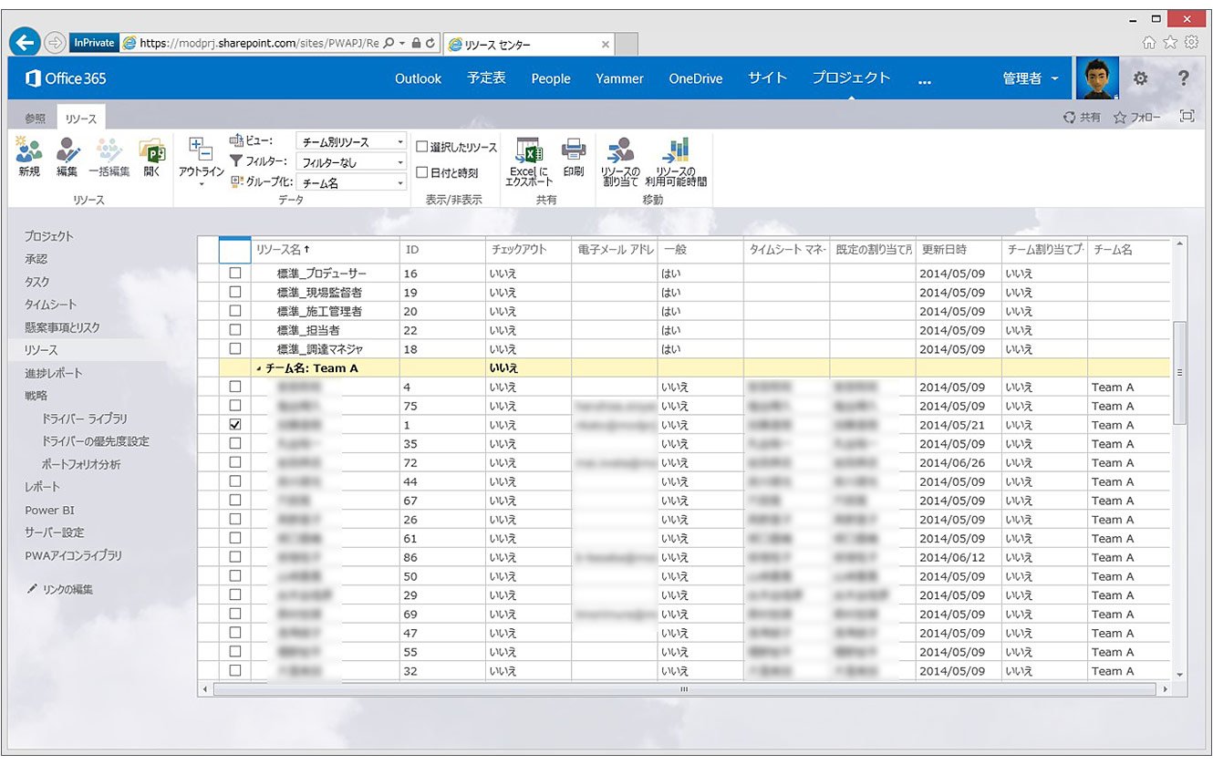Open the 管理者 account dropdown
Image resolution: width=1213 pixels, height=775 pixels.
click(1031, 78)
